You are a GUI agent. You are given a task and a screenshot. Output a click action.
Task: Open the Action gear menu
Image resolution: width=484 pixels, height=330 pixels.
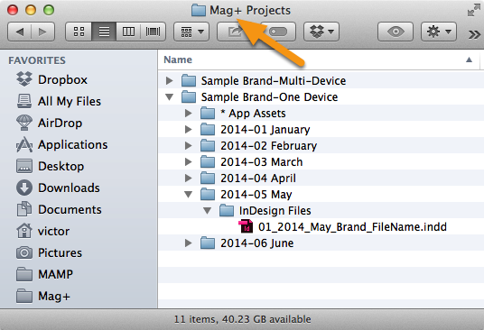[x=439, y=32]
